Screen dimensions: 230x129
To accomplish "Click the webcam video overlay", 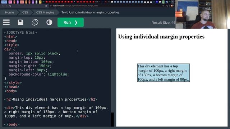I will 203,14.
